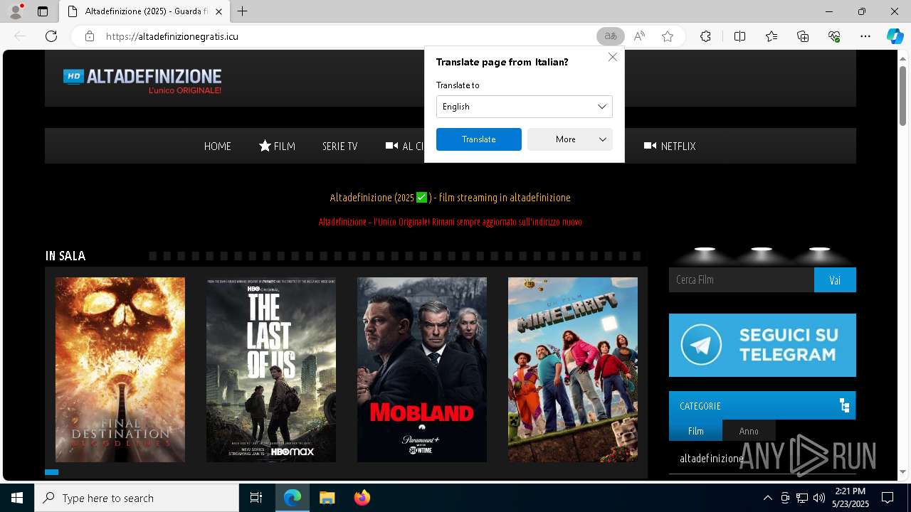Open the NETFLIX menu item

[670, 146]
